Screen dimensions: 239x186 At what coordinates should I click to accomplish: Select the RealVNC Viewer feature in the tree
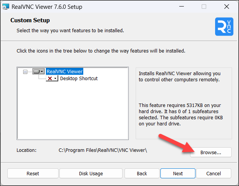64,71
